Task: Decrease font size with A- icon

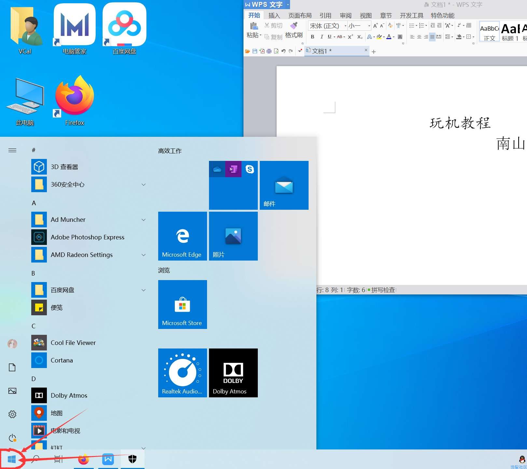Action: click(382, 25)
